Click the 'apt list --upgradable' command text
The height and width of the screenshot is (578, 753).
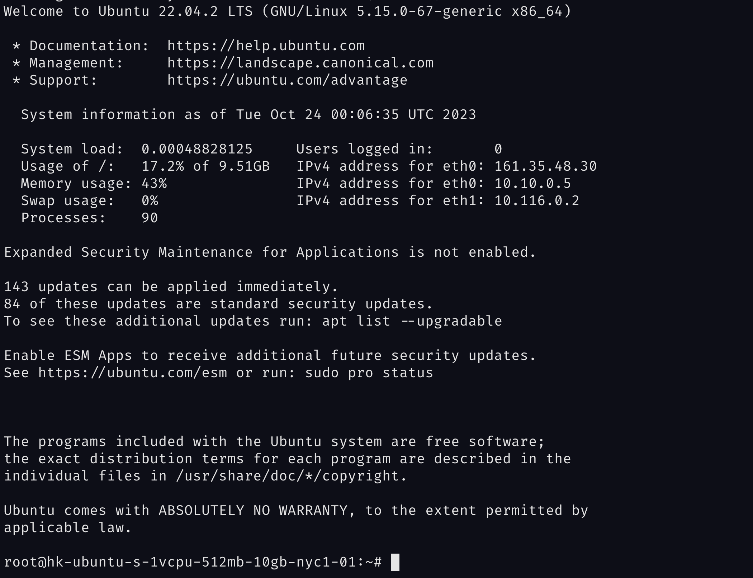[x=412, y=321]
